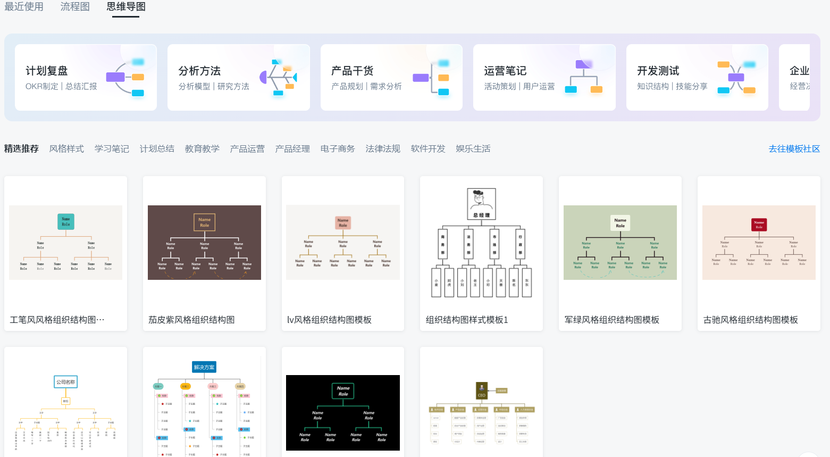Open the black neon org chart thumbnail
Viewport: 830px width, 457px height.
[343, 413]
